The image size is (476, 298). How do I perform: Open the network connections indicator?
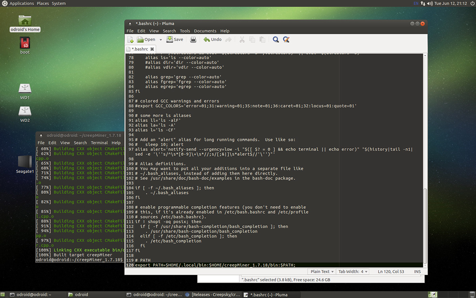point(423,4)
